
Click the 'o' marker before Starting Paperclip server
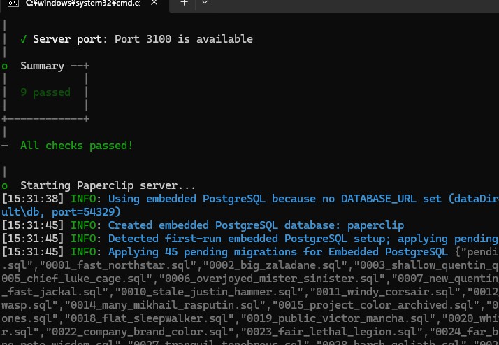6,185
